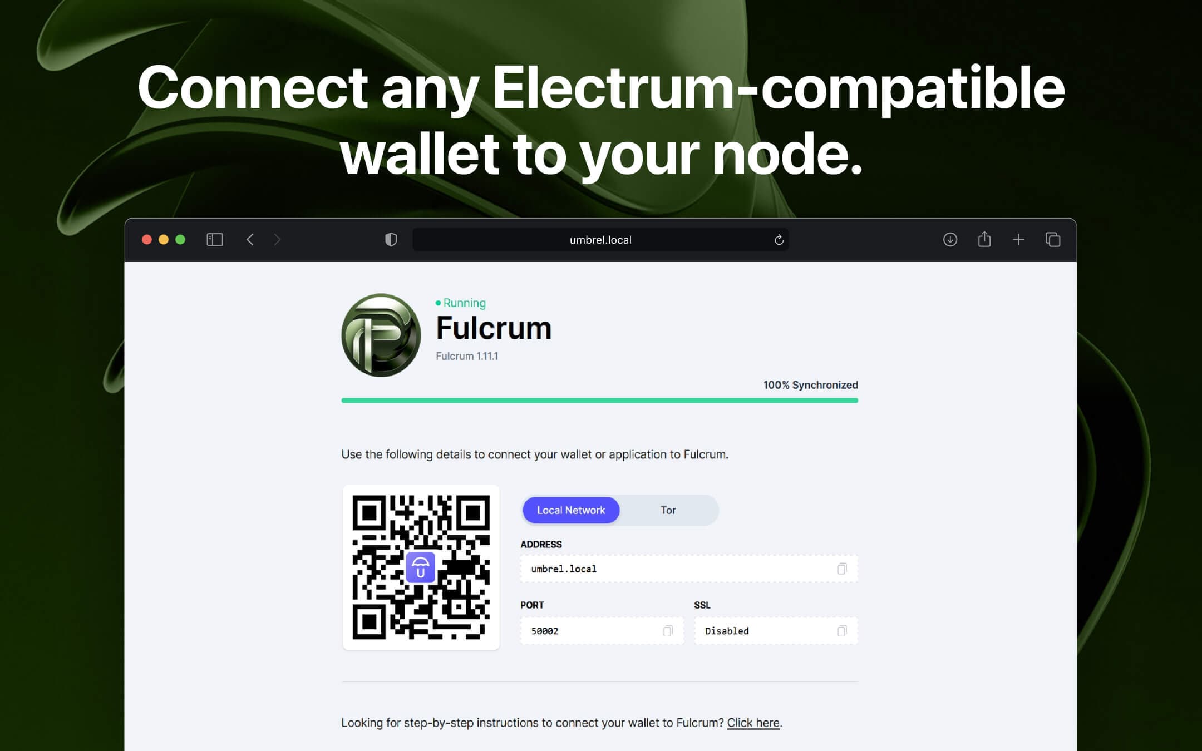The image size is (1202, 751).
Task: Click the privacy shield icon in address bar
Action: point(390,240)
